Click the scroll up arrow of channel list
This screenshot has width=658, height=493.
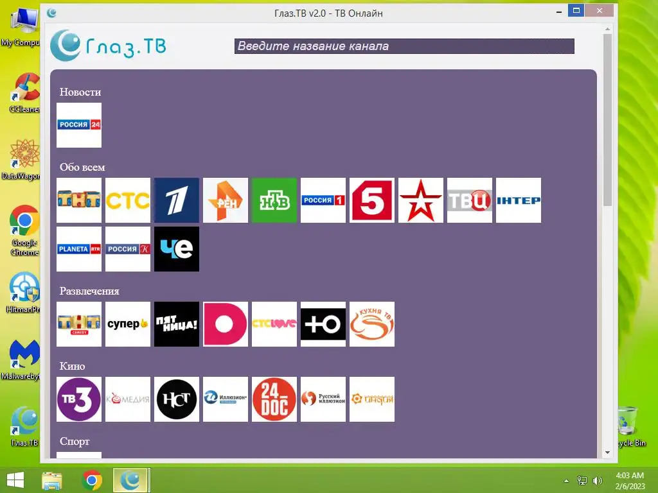pyautogui.click(x=607, y=29)
